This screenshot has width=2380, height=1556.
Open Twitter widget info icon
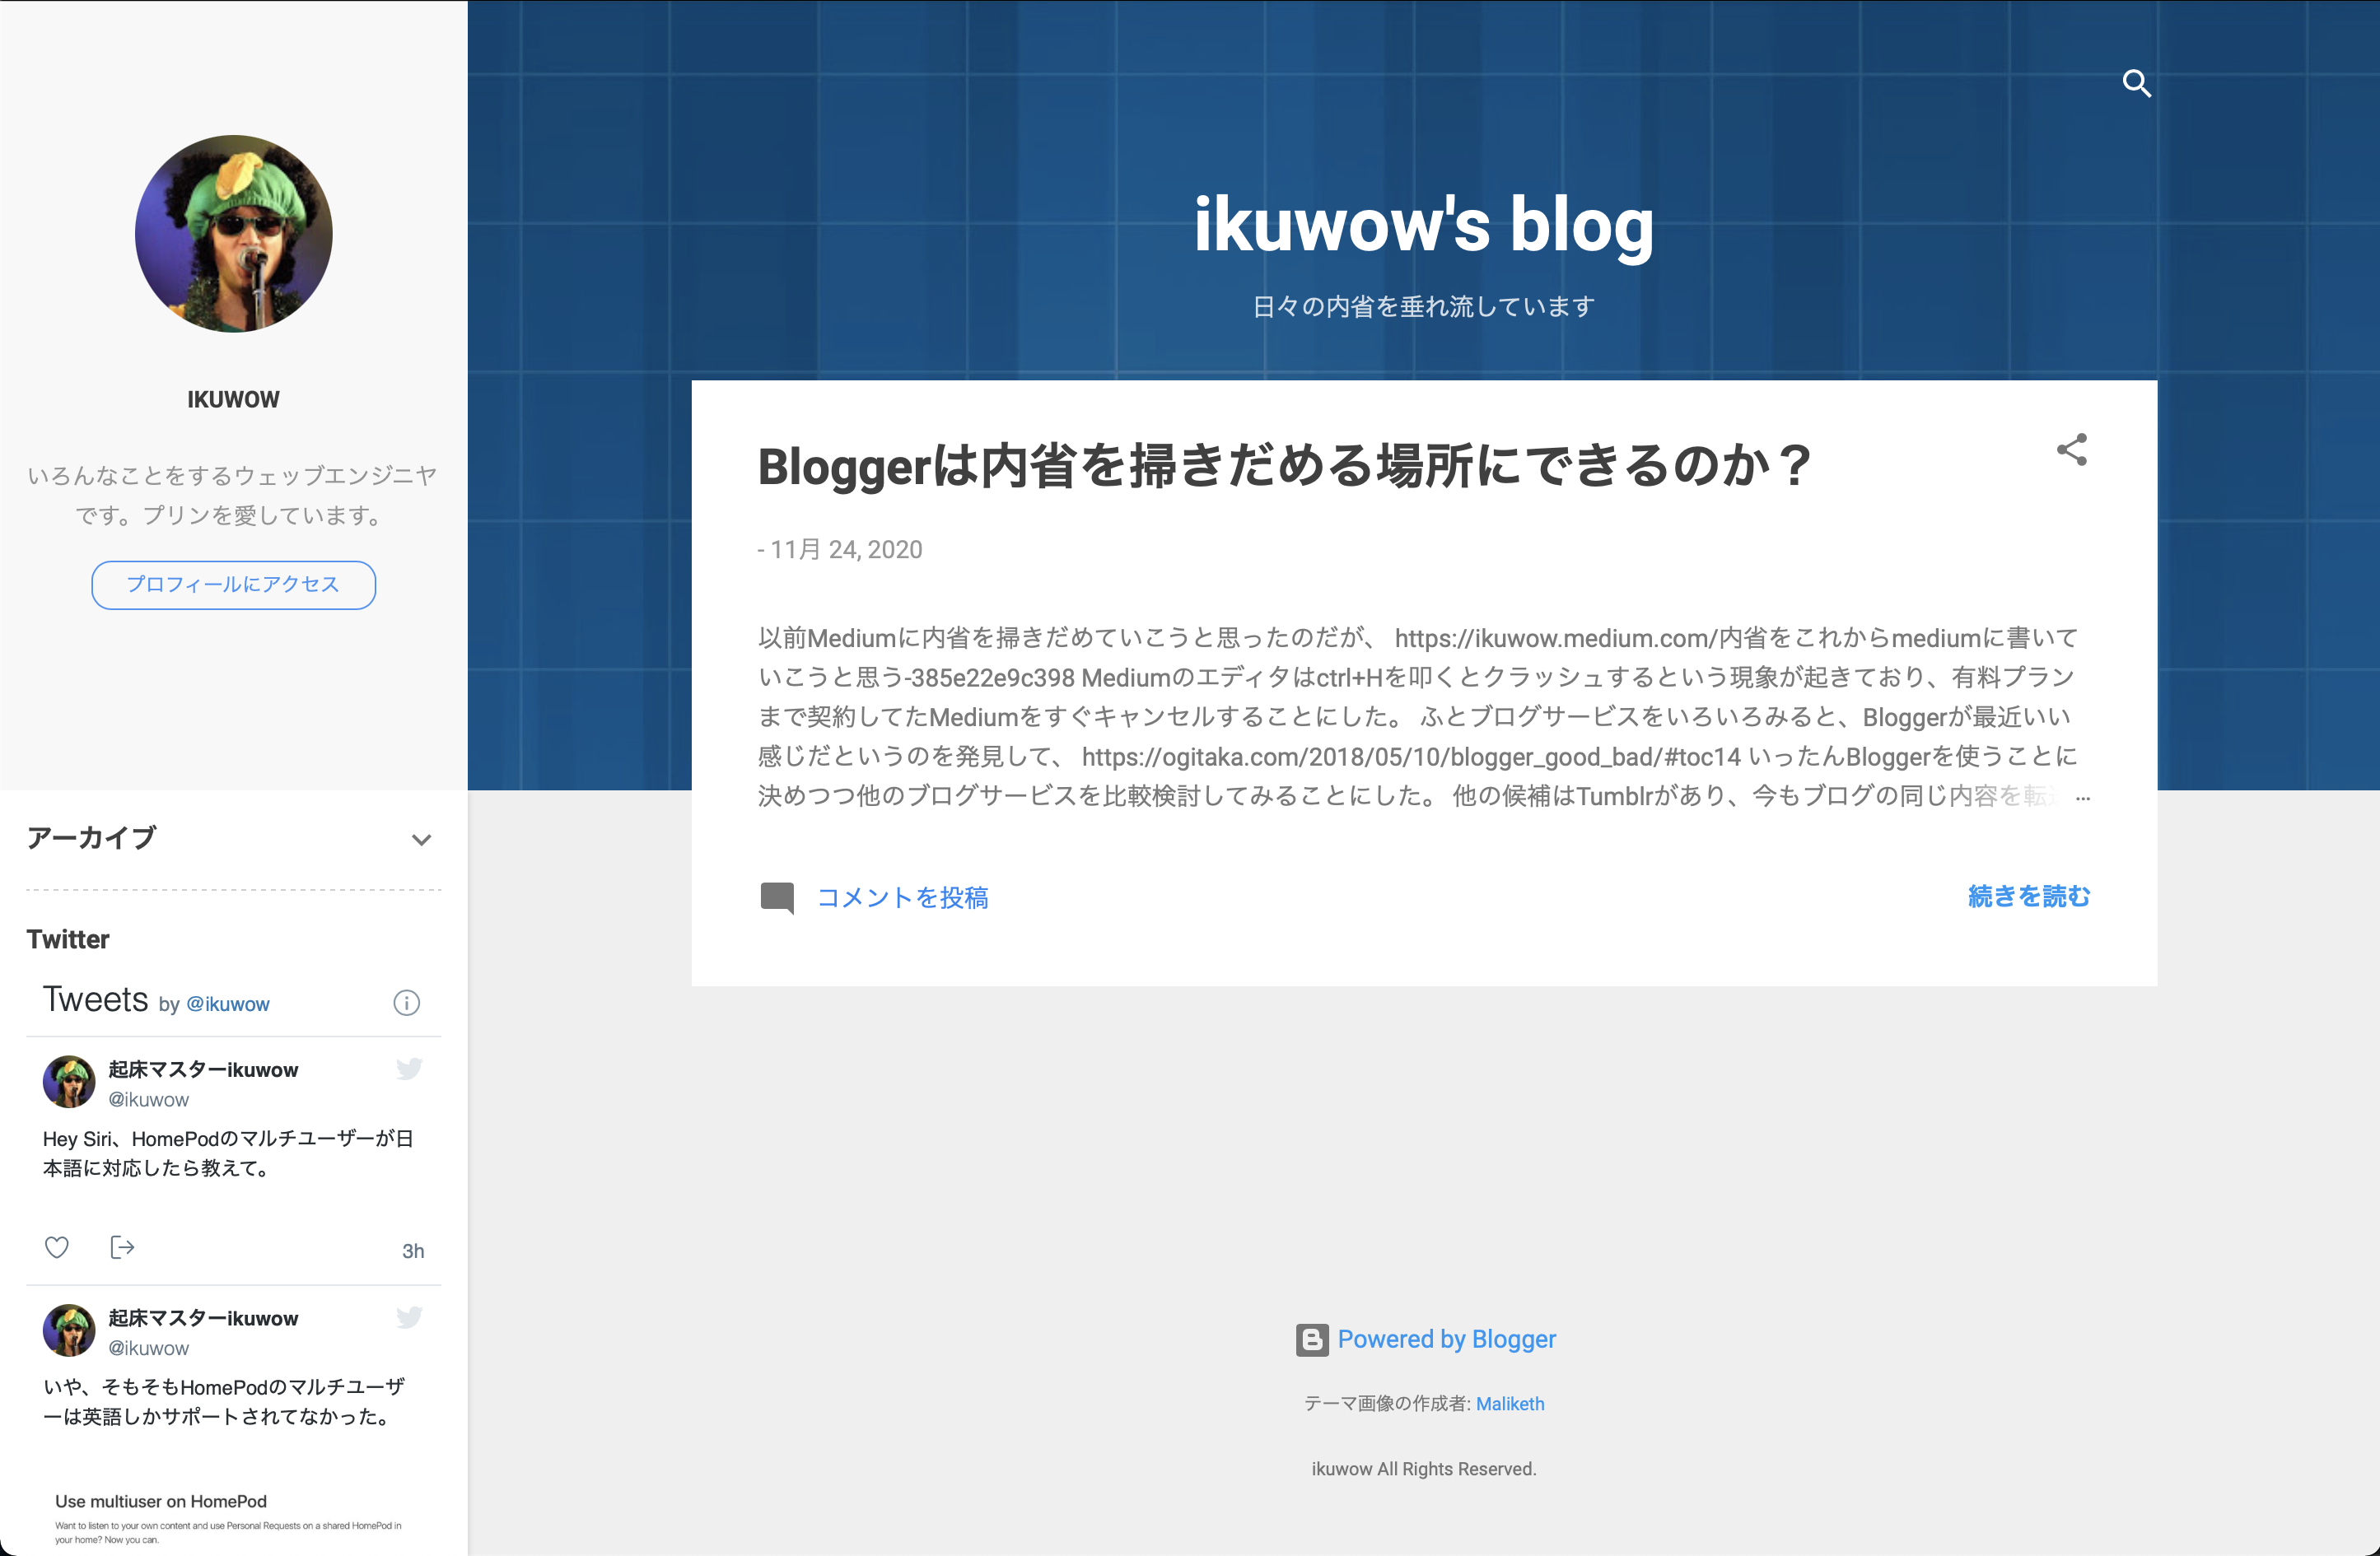tap(406, 1002)
